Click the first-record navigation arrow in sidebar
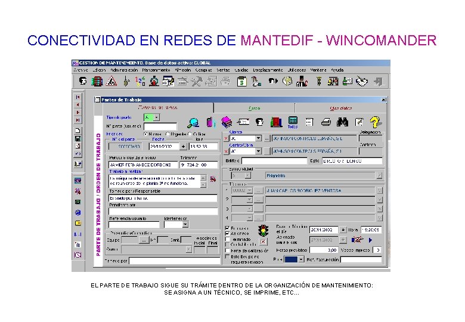This screenshot has width=465, height=322. pos(77,97)
